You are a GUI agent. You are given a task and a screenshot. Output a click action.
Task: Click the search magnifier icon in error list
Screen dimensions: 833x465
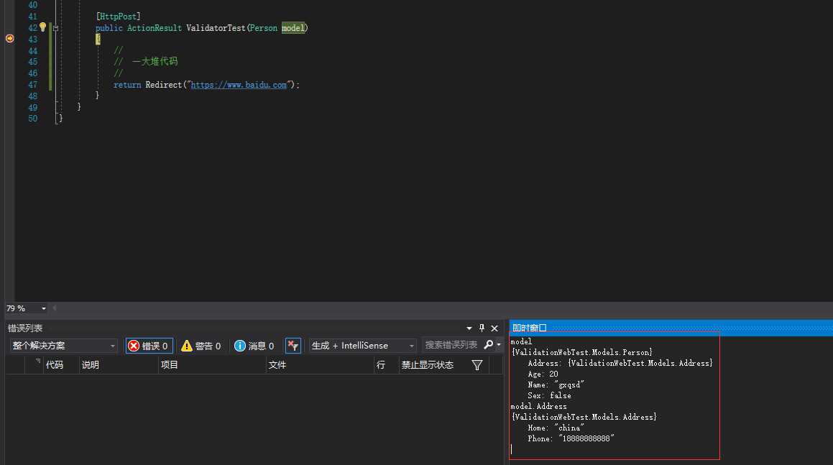click(x=488, y=345)
